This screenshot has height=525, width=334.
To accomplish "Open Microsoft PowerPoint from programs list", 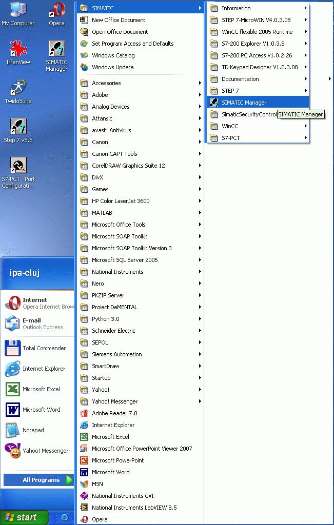I will (140, 460).
